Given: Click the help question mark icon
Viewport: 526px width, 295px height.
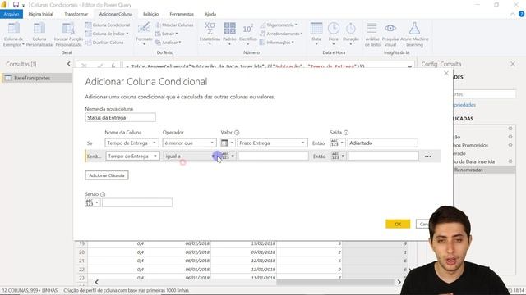Looking at the screenshot, I should (x=521, y=14).
